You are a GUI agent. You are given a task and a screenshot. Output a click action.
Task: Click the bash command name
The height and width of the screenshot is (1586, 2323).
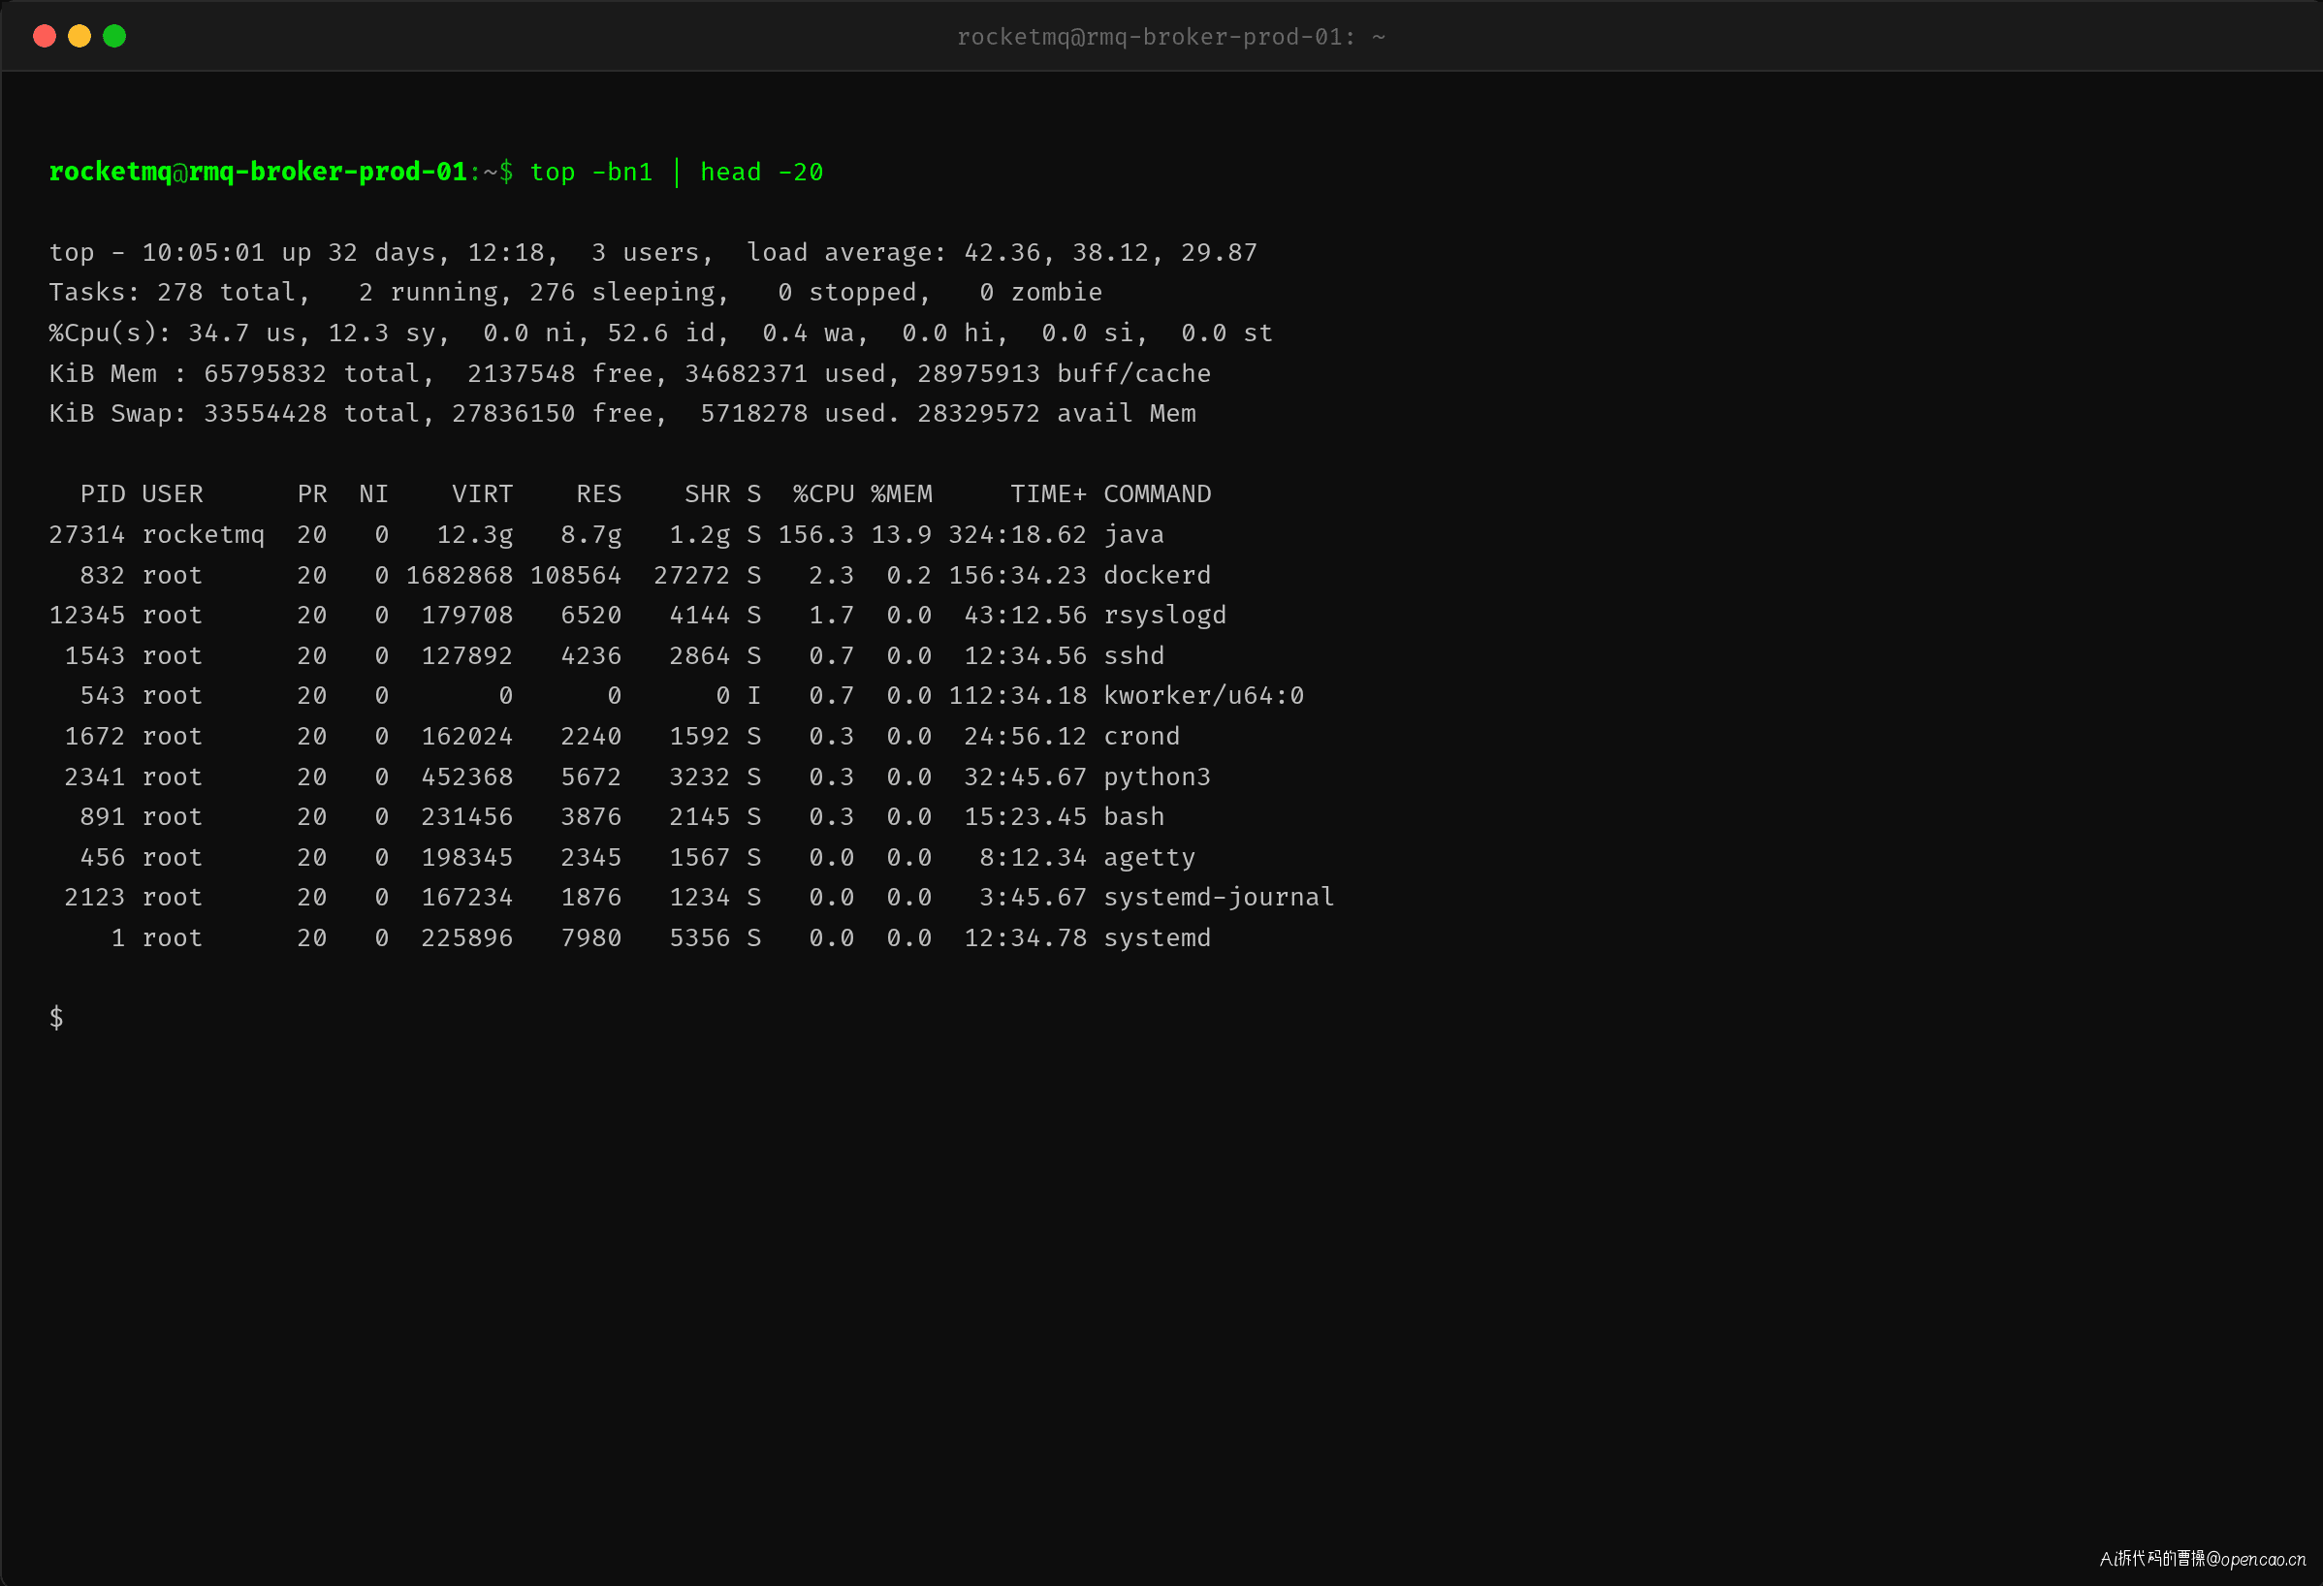point(1133,816)
